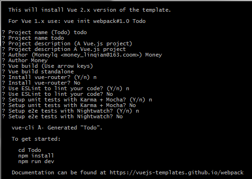Click the question mark before Karma + Mocha (Y/n)

coord(4,100)
